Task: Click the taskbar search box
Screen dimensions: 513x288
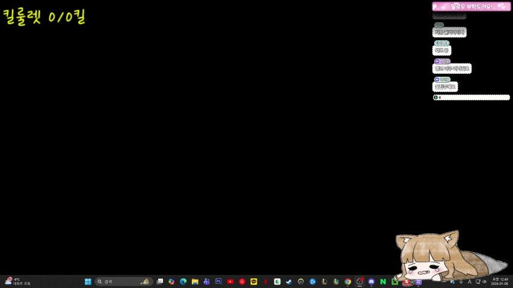Action: click(123, 281)
